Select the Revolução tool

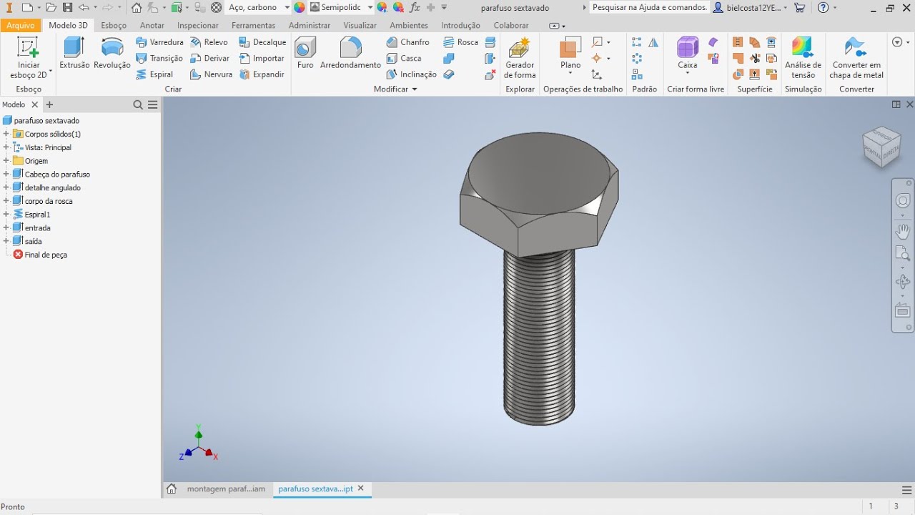coord(112,53)
